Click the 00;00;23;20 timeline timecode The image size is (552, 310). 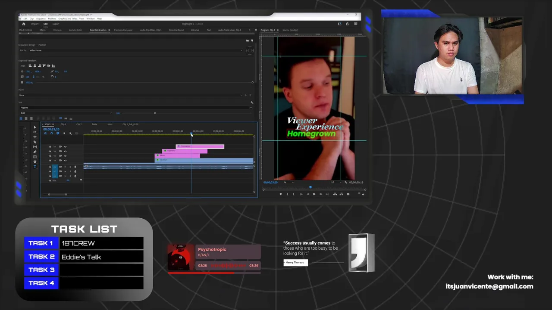(x=51, y=129)
